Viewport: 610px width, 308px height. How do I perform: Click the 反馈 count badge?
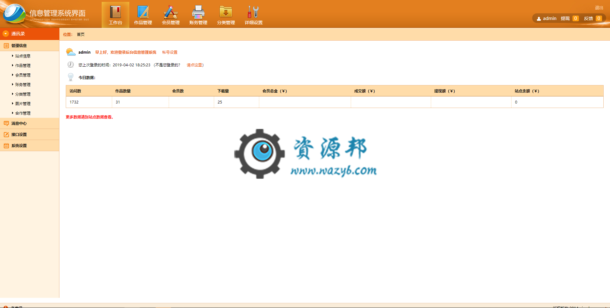point(599,18)
